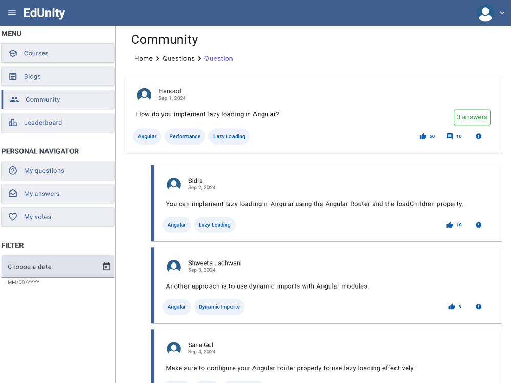Viewport: 511px width, 383px height.
Task: Select Lazy Loading tag on Sidra's answer
Action: pyautogui.click(x=215, y=225)
